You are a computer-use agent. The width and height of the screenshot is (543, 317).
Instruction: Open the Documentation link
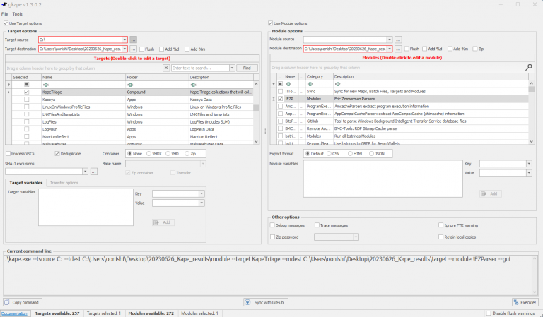(x=14, y=313)
